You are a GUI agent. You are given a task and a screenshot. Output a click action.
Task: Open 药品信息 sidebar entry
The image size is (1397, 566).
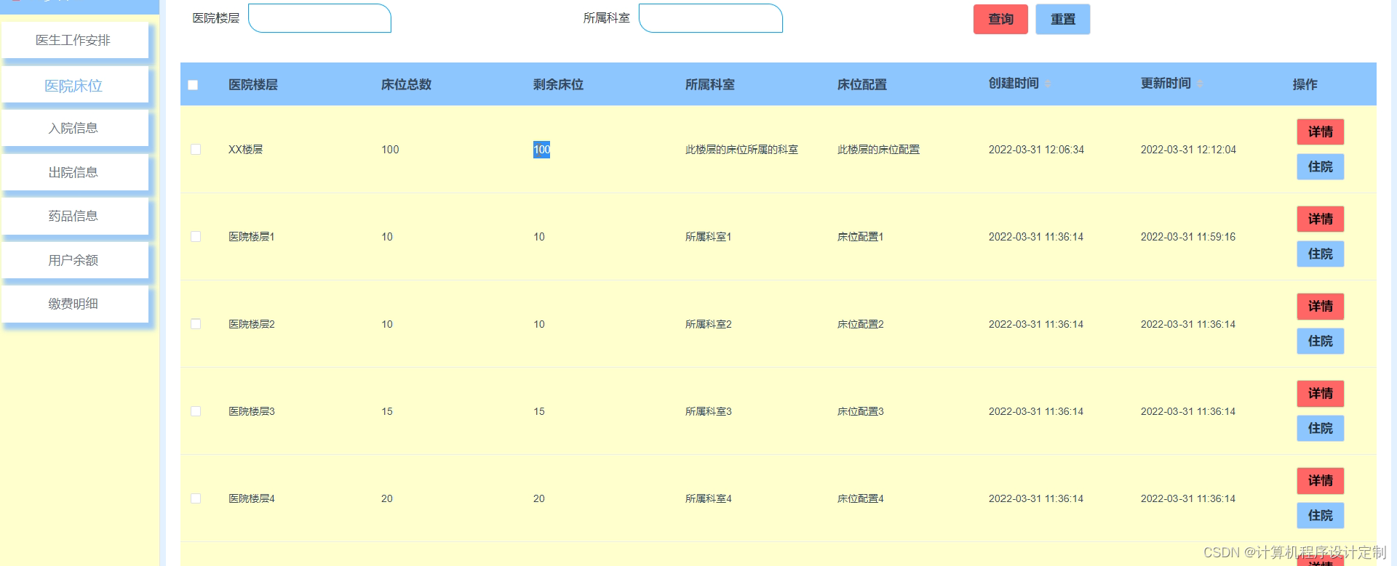pyautogui.click(x=74, y=217)
